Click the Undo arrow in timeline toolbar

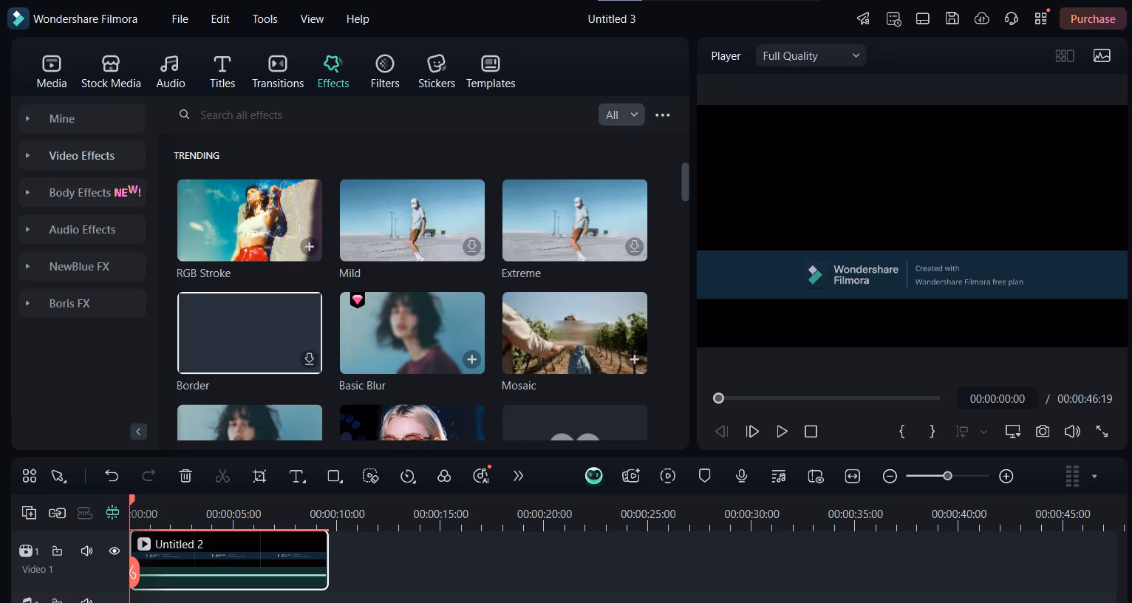[112, 477]
